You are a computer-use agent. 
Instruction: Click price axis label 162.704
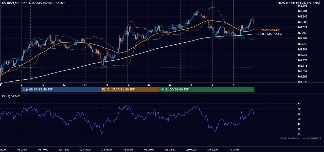tap(302, 11)
